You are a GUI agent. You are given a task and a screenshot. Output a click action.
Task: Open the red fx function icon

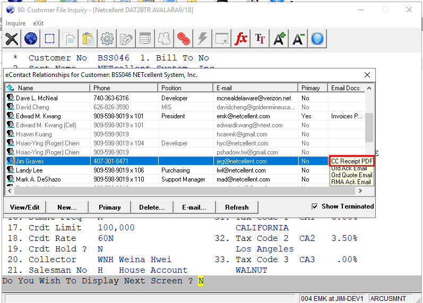pos(240,39)
